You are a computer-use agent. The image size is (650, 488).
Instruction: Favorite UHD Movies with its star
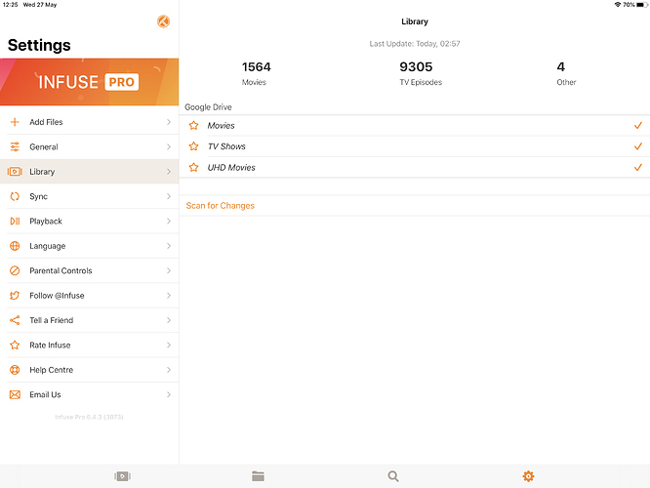click(x=193, y=168)
